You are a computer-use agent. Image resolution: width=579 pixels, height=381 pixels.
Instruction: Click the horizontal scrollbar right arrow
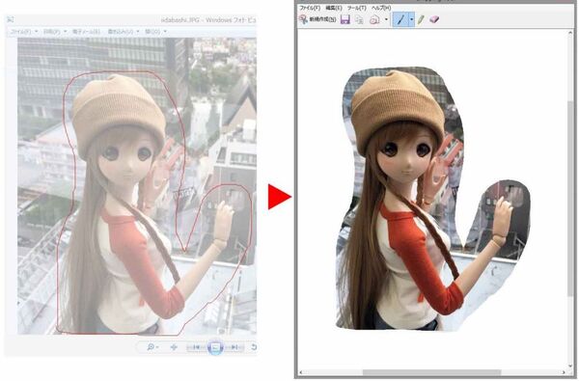tap(564, 372)
